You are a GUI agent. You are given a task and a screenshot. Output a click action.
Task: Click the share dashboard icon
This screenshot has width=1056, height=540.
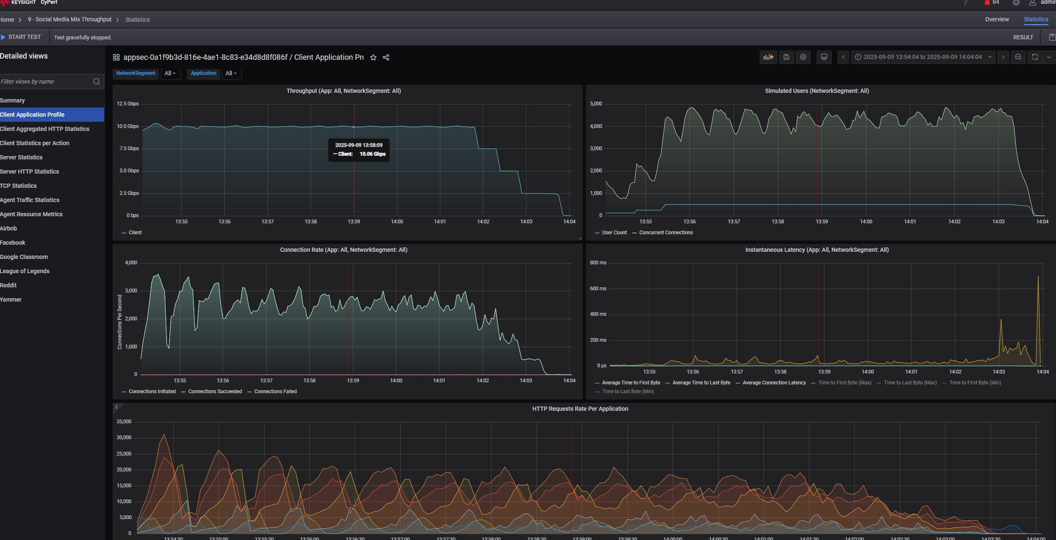(x=386, y=58)
